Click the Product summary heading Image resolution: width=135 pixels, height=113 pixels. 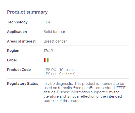27,12
